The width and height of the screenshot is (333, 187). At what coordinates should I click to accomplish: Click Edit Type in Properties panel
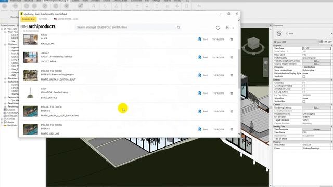click(x=326, y=42)
